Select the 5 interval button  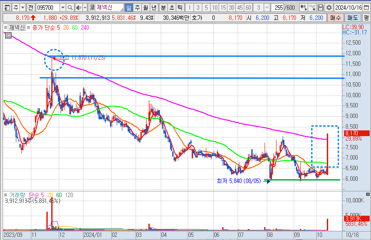(x=206, y=8)
